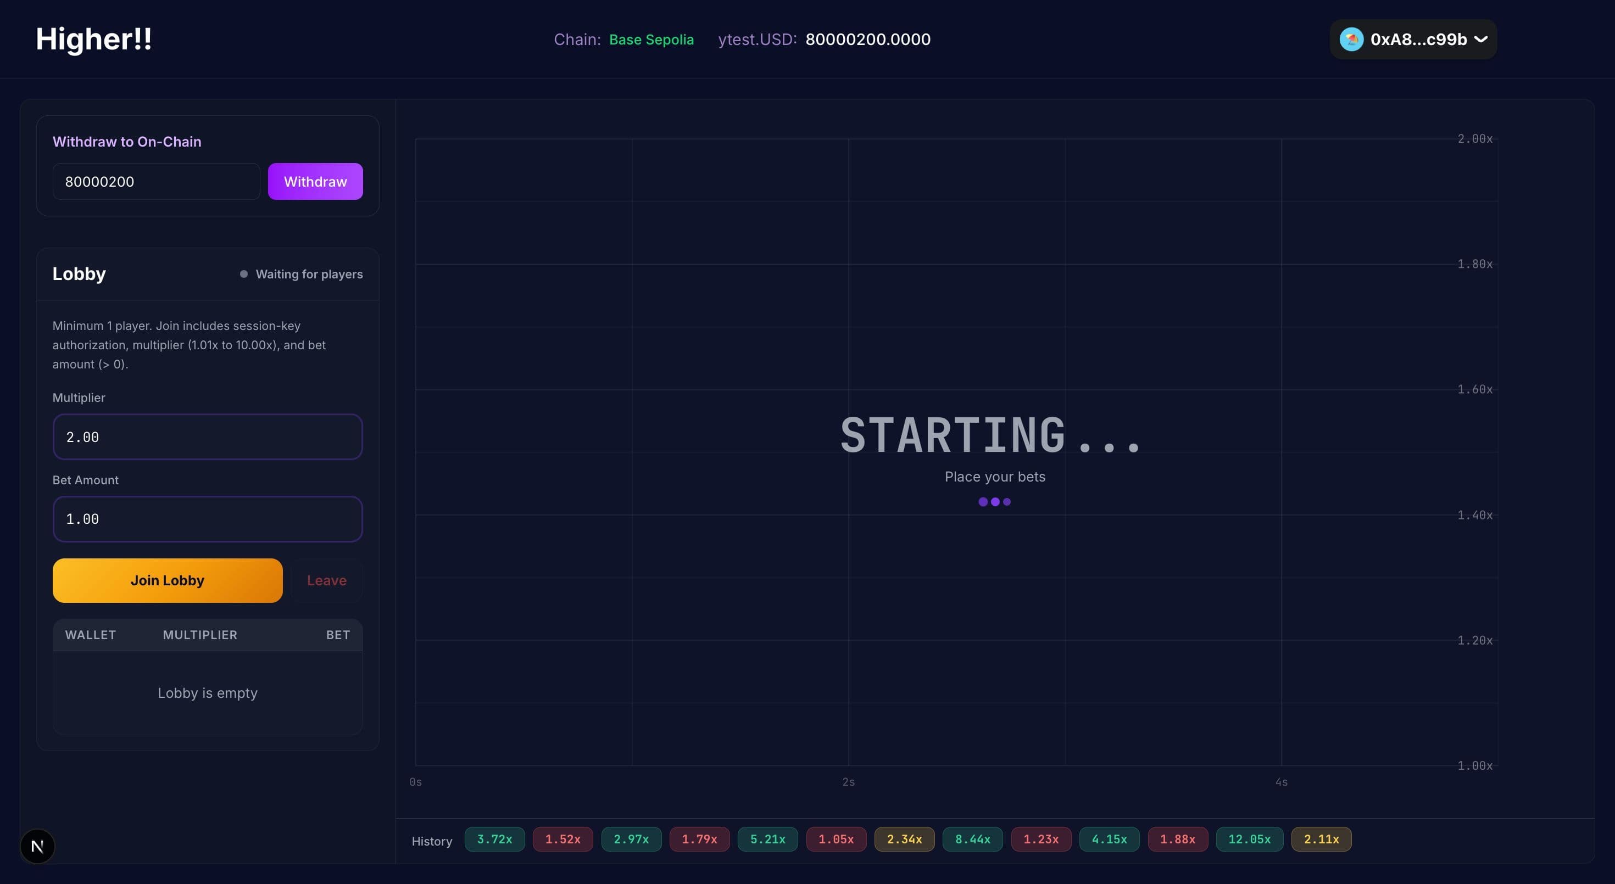Click the Lobby is empty table area
The height and width of the screenshot is (884, 1615).
[208, 692]
